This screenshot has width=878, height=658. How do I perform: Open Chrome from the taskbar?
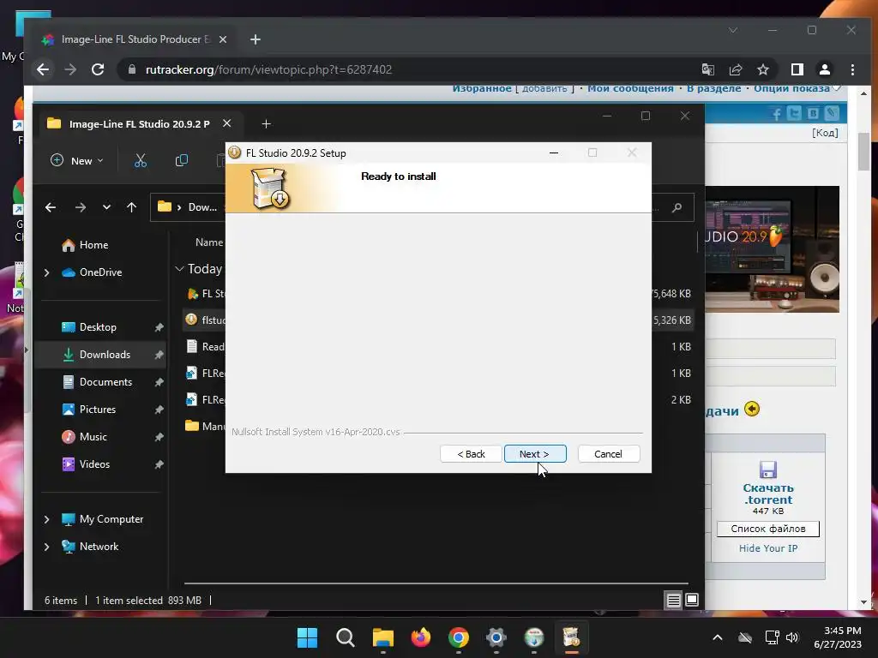pyautogui.click(x=459, y=637)
